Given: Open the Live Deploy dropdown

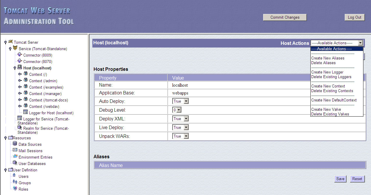Looking at the screenshot, I should (x=181, y=127).
